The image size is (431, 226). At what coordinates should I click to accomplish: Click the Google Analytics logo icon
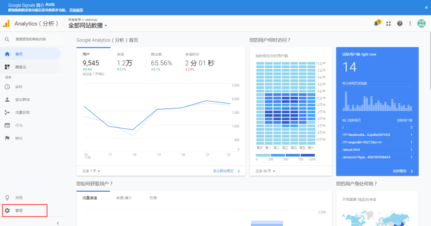(x=6, y=24)
